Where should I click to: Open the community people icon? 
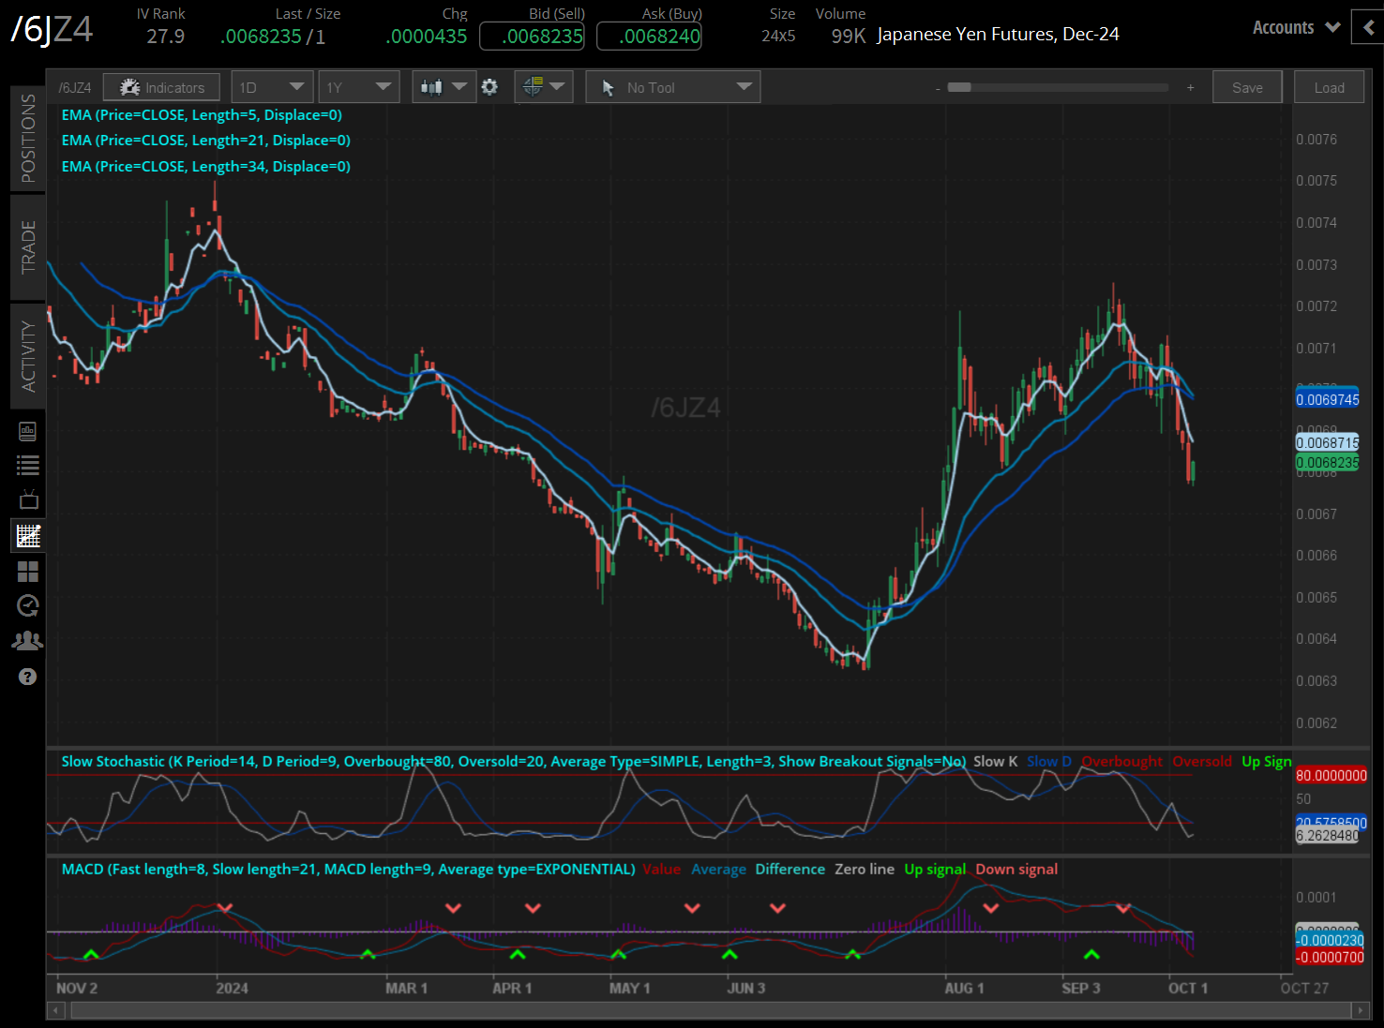click(x=28, y=641)
